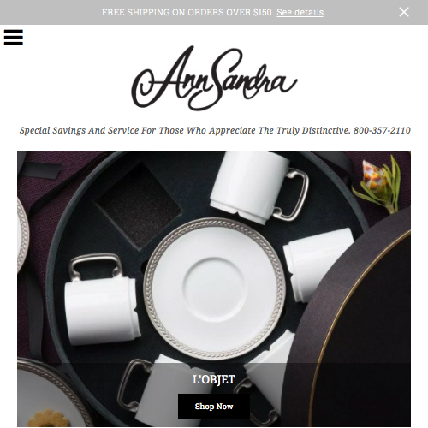Click the empty square foam slot
The height and width of the screenshot is (428, 428).
[139, 205]
